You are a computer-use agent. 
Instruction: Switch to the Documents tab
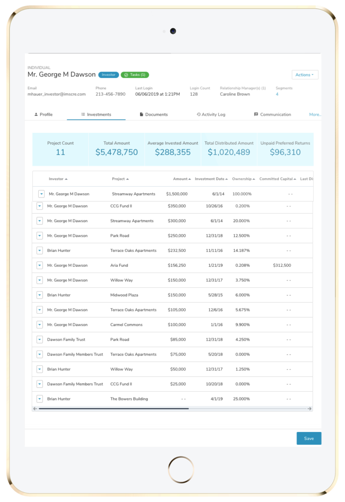[x=153, y=115]
